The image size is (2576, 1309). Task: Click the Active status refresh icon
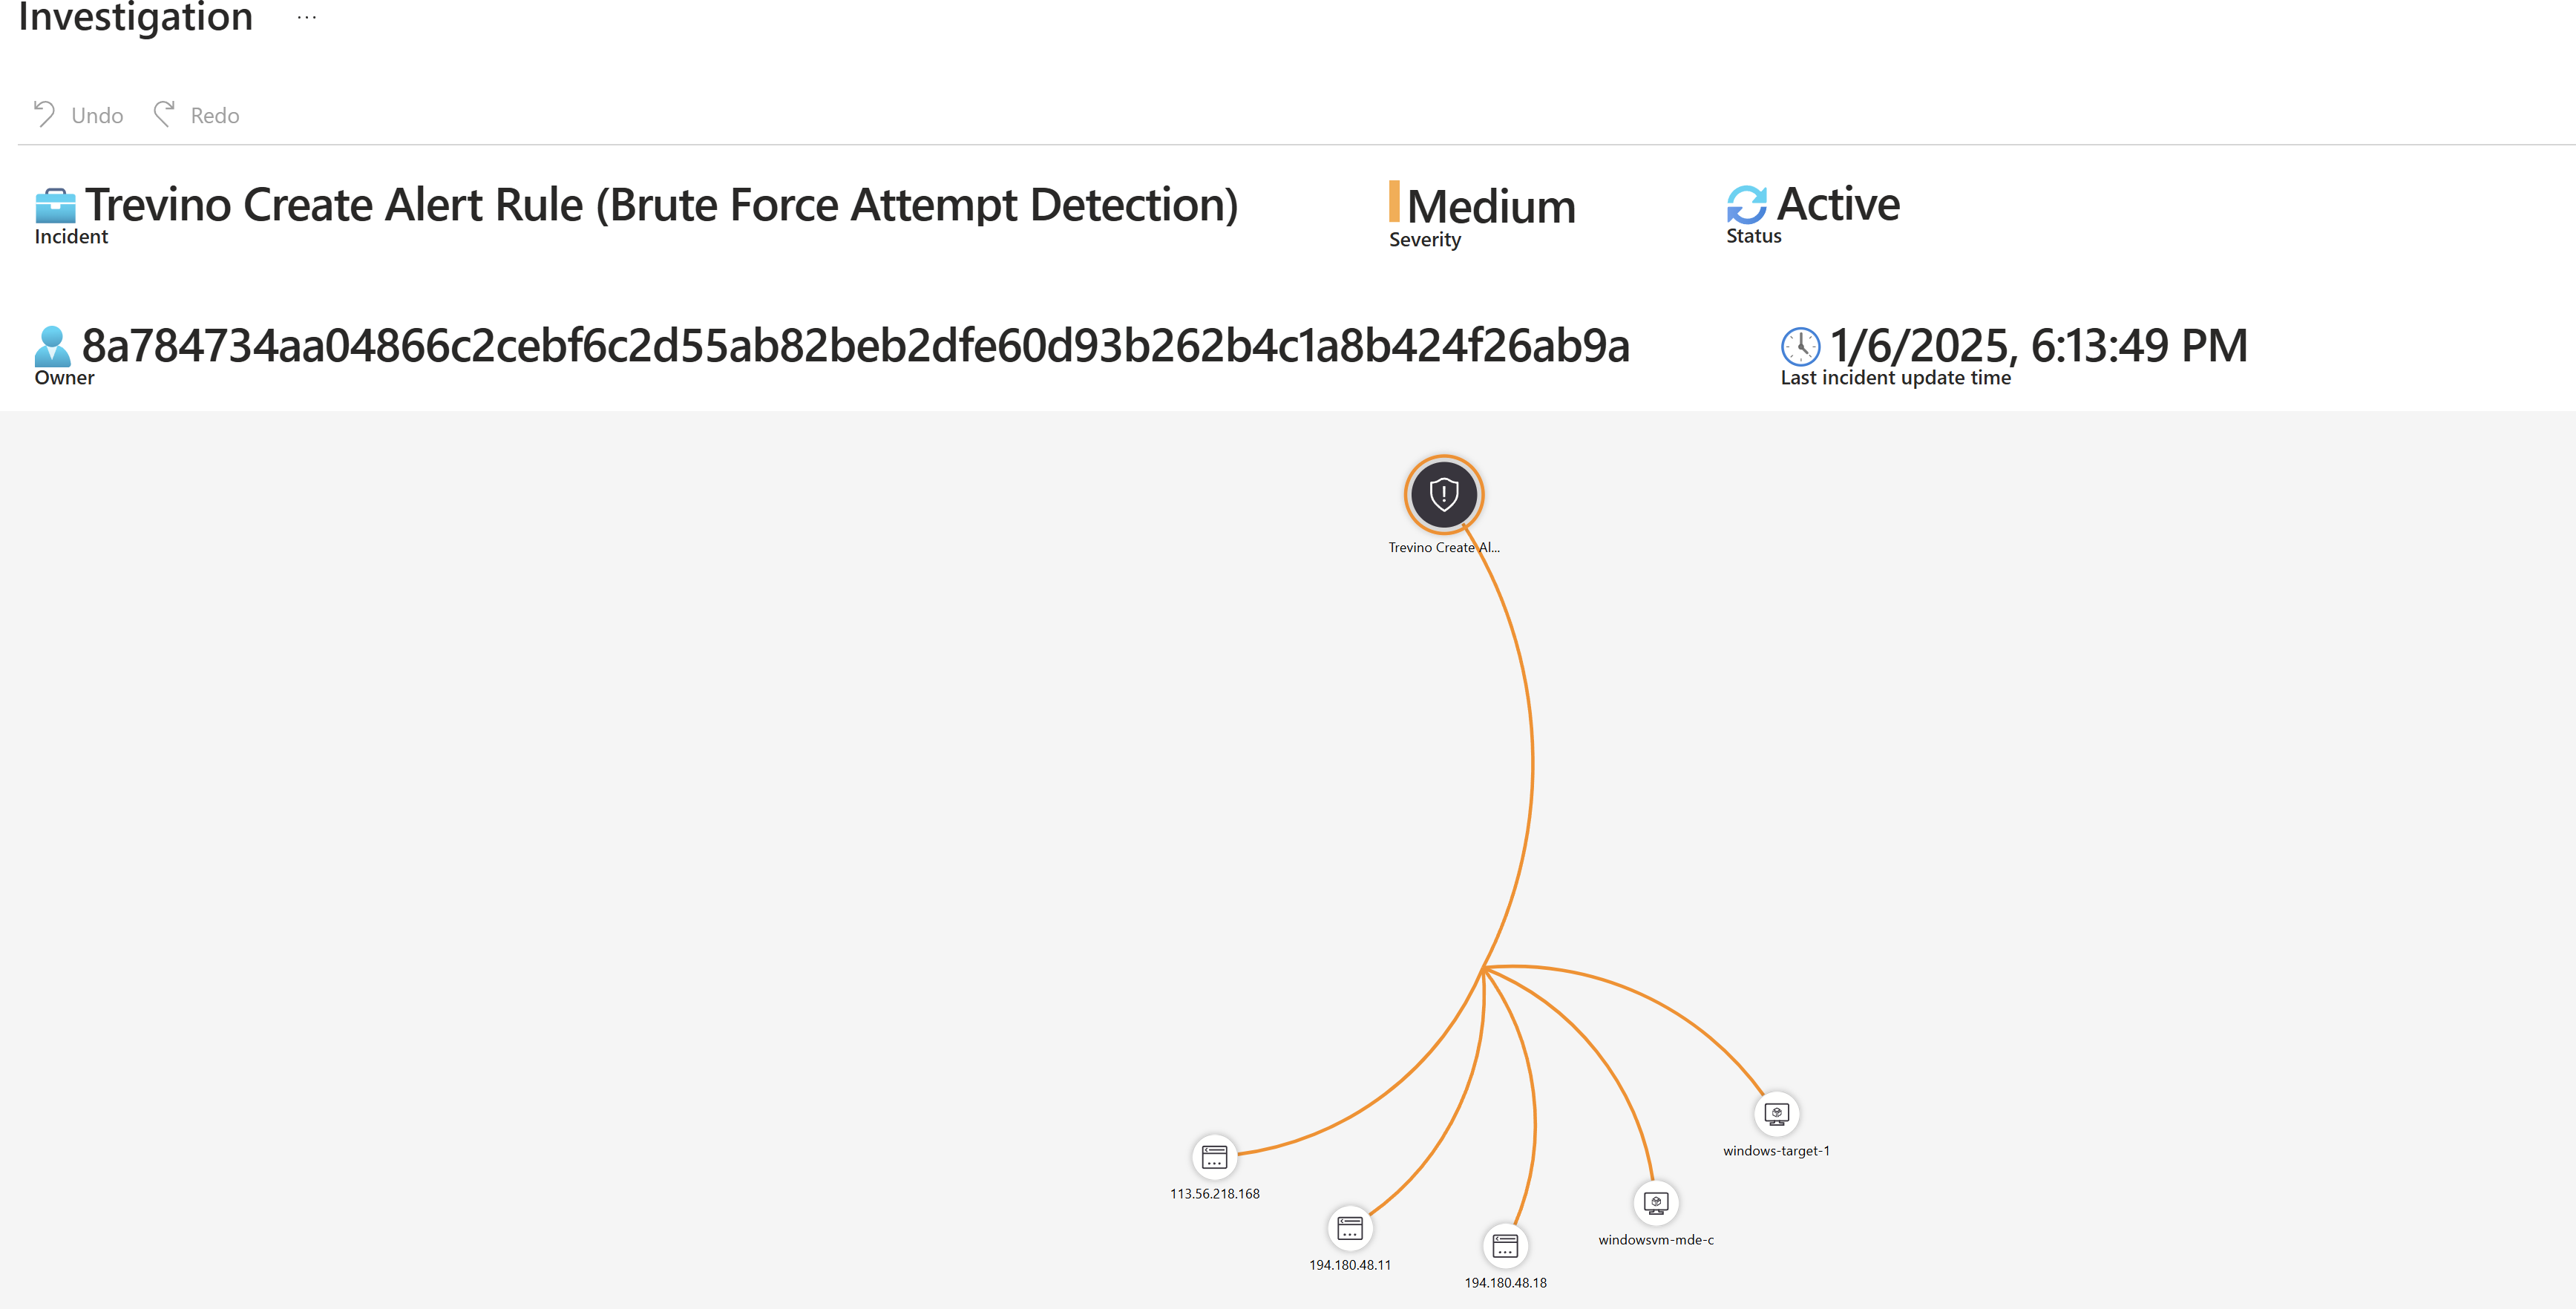point(1746,205)
